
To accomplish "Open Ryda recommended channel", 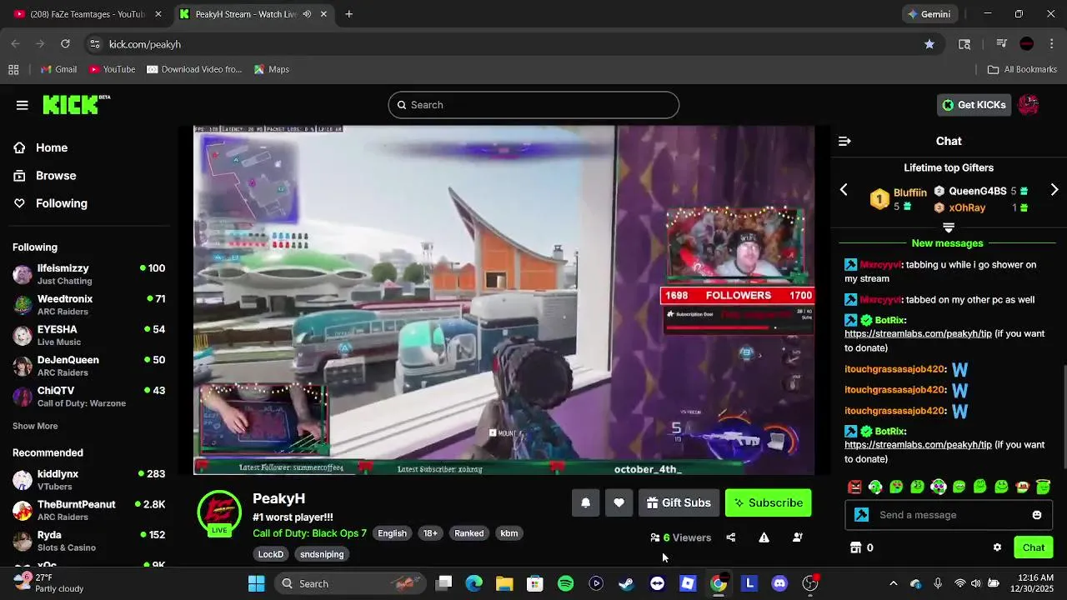I will (x=89, y=541).
